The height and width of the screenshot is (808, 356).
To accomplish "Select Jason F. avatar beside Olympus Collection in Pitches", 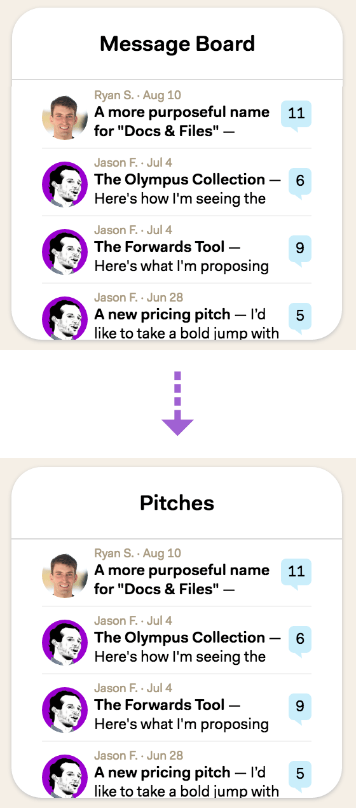I will tap(65, 643).
